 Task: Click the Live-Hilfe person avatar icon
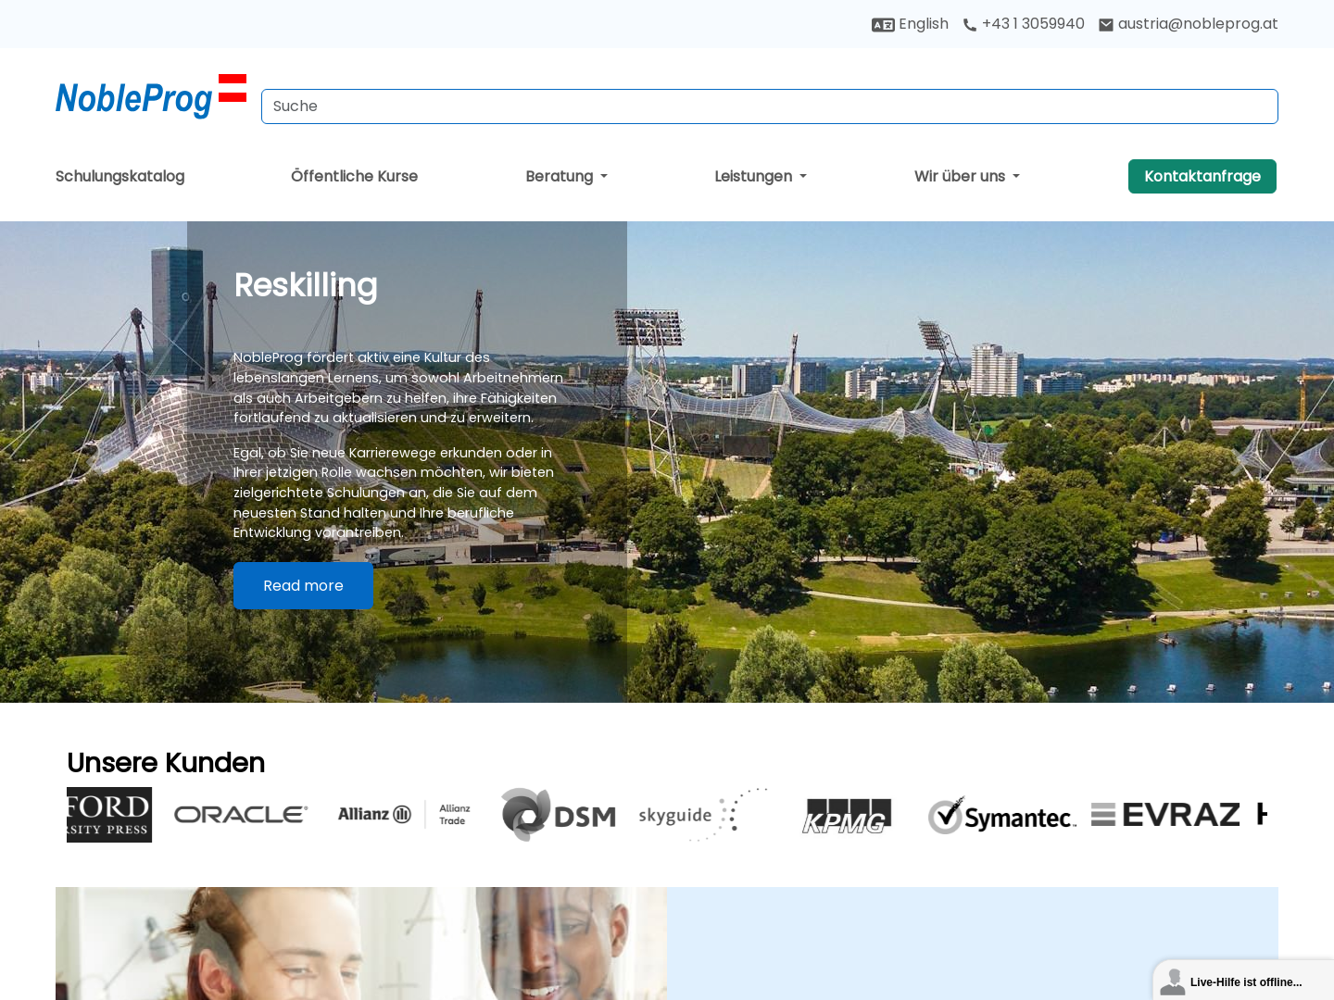1173,981
